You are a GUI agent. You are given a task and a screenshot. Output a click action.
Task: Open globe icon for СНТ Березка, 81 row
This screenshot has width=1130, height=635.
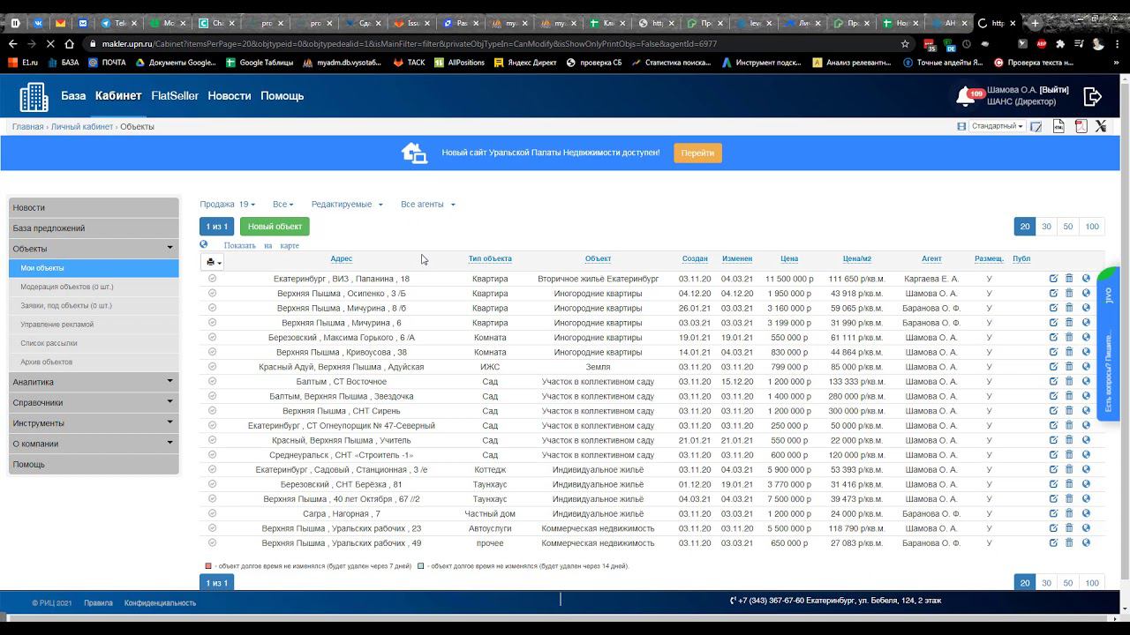1086,484
